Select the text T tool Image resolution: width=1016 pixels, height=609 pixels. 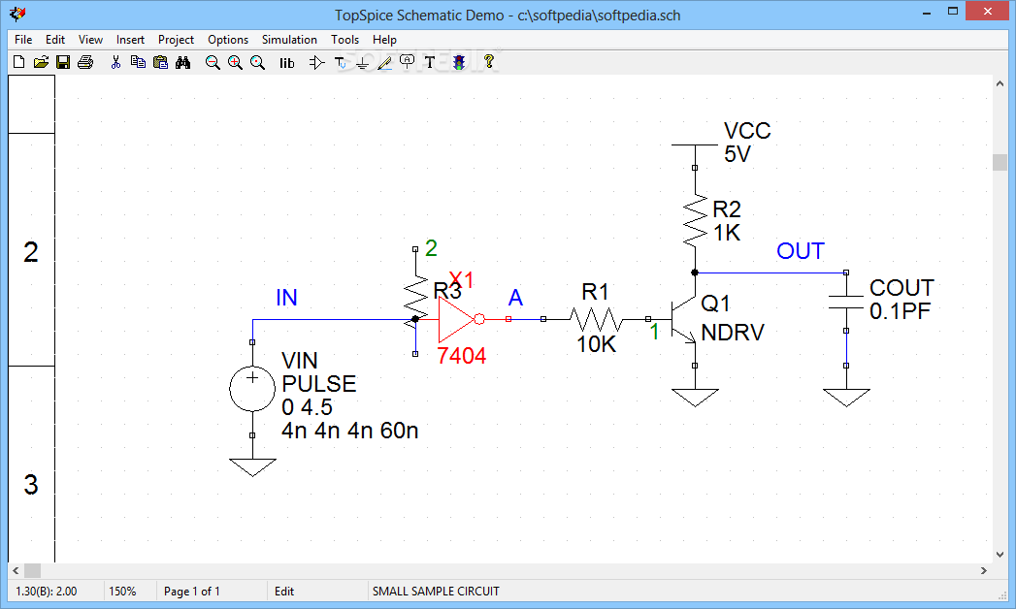[x=429, y=62]
